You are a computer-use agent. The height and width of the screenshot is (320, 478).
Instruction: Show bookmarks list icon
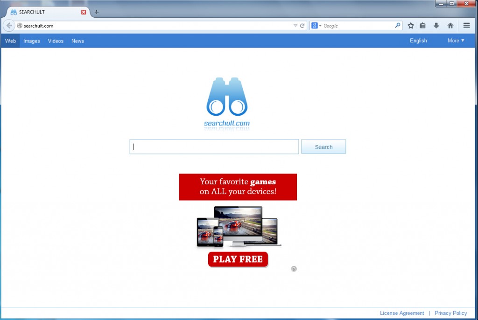click(422, 26)
